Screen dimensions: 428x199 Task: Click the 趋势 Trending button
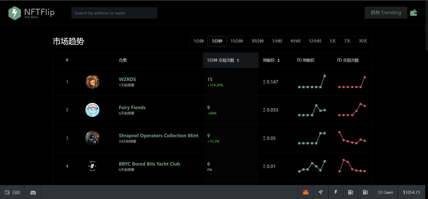click(x=386, y=12)
